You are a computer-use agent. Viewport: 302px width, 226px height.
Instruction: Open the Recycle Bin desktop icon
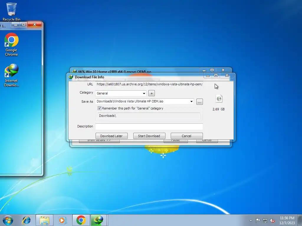(12, 11)
